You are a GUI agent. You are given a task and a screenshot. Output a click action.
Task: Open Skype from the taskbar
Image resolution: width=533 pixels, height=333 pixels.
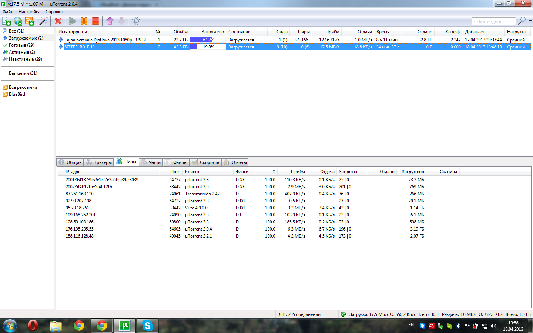[148, 326]
